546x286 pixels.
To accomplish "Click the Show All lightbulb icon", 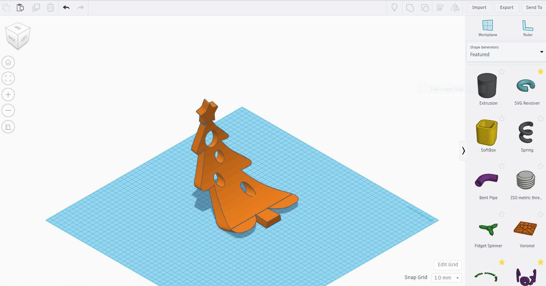I will (x=394, y=7).
